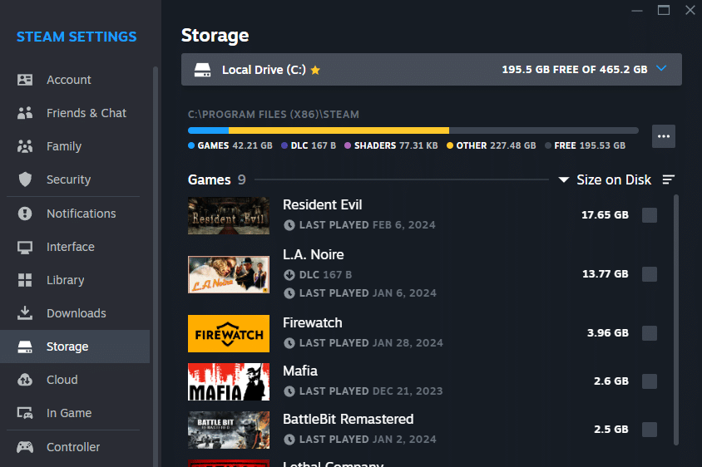Select the Firewatch checkbox

650,333
